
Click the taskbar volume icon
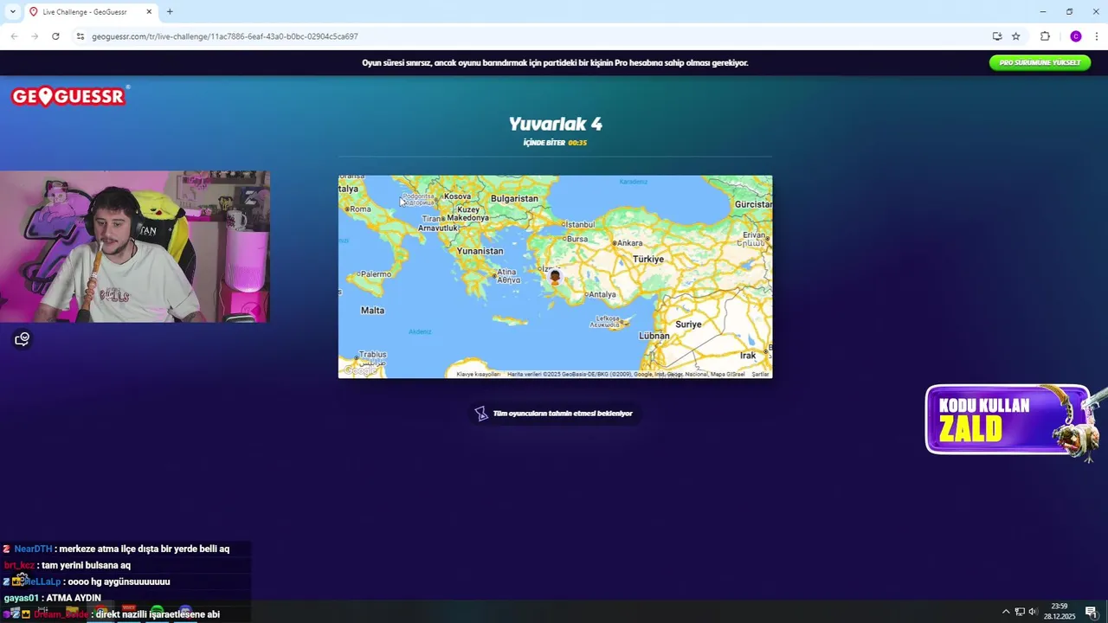pos(1033,612)
